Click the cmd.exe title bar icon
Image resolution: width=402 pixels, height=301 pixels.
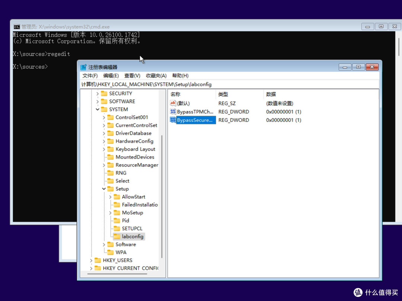click(17, 27)
